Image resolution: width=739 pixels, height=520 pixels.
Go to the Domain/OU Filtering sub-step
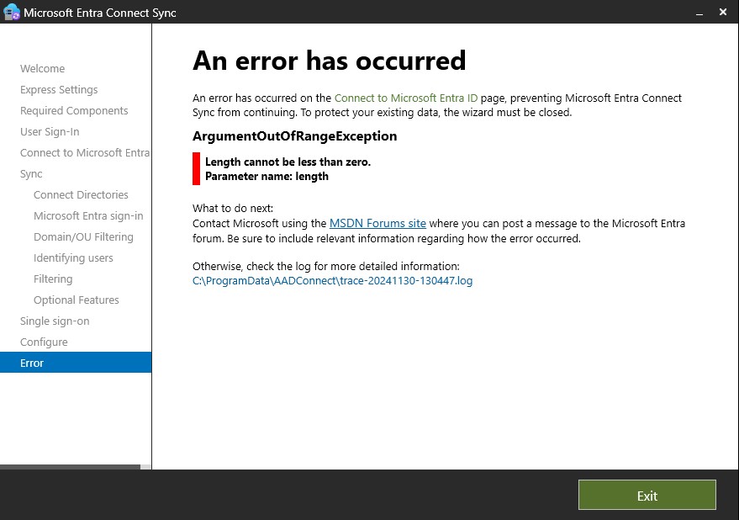pyautogui.click(x=83, y=237)
